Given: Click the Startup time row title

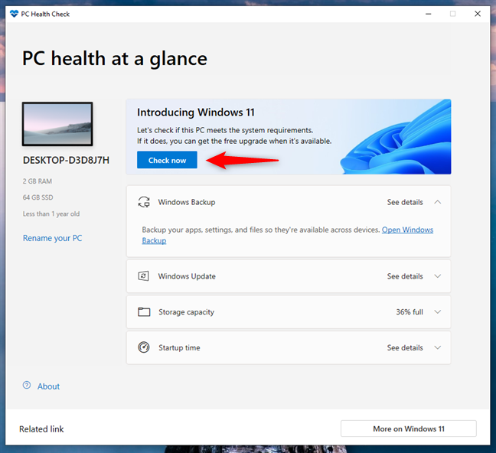Looking at the screenshot, I should coord(179,347).
